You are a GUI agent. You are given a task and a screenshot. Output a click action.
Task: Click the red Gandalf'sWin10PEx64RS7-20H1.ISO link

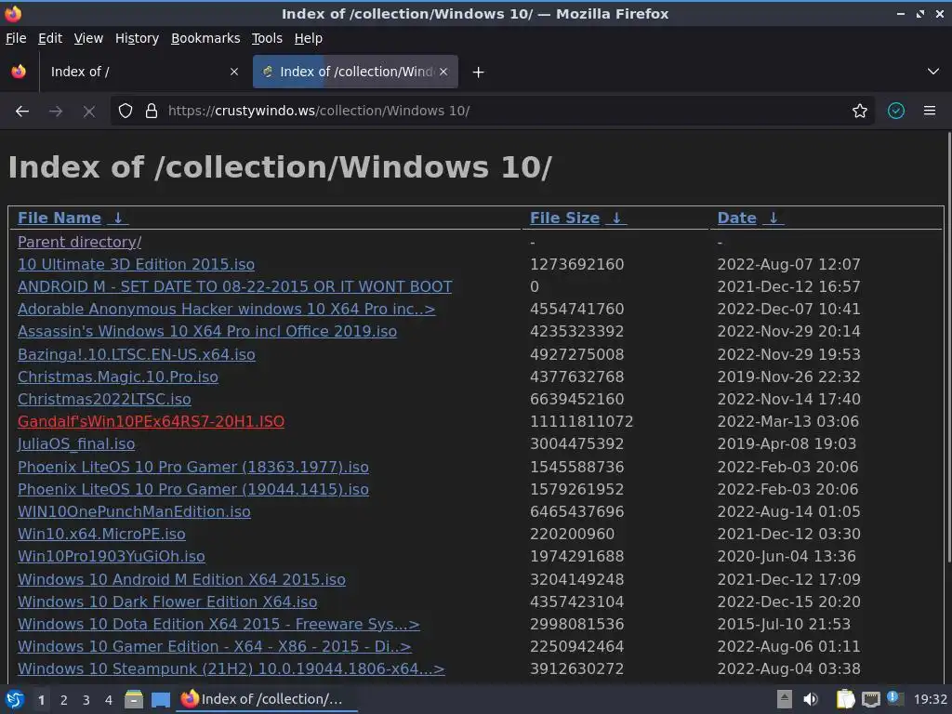[152, 422]
